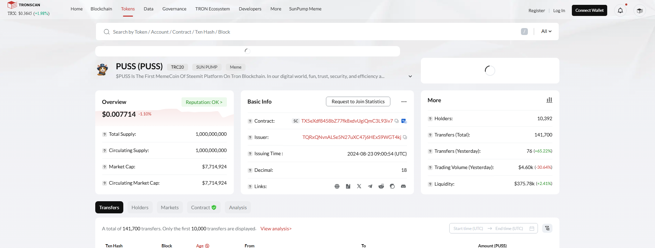Click the slash shortcut badge in search bar
The height and width of the screenshot is (248, 655).
(524, 32)
